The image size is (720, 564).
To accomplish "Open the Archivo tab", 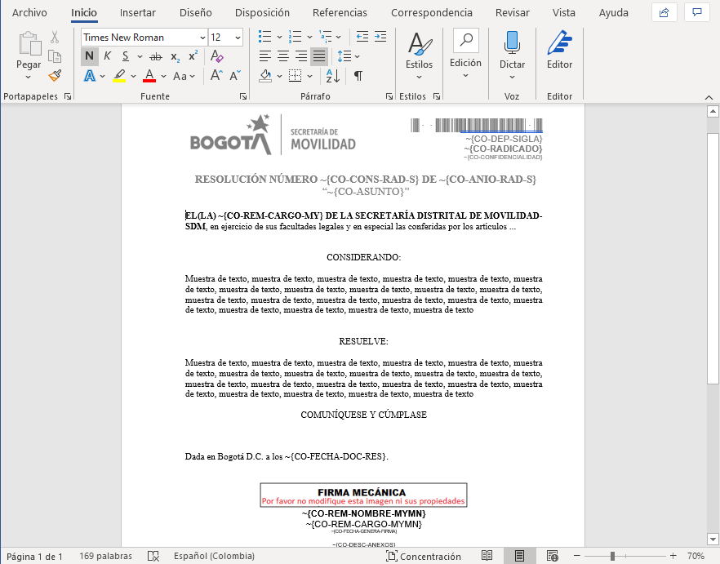I will (x=29, y=13).
